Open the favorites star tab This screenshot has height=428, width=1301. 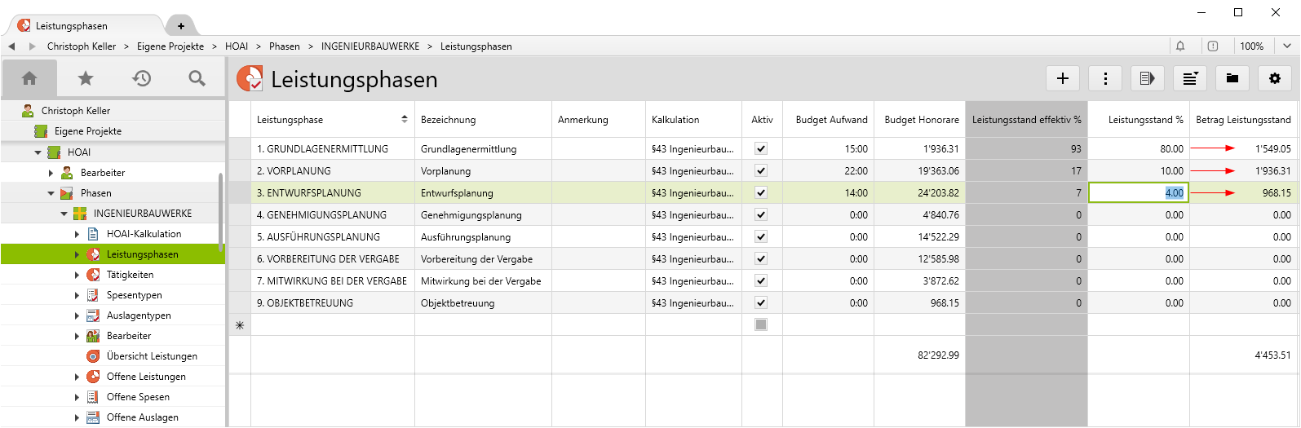point(86,78)
